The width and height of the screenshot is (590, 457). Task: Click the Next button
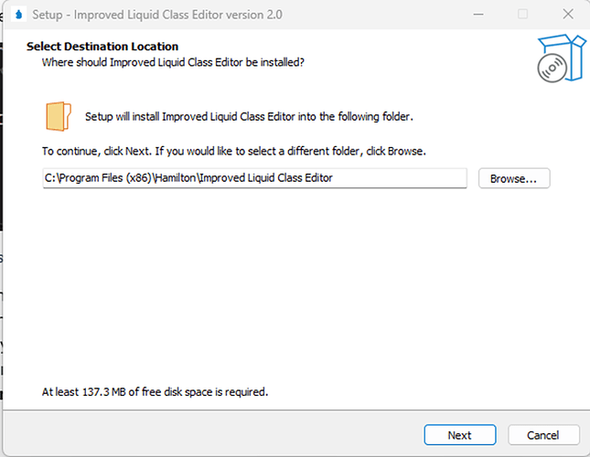(x=460, y=435)
